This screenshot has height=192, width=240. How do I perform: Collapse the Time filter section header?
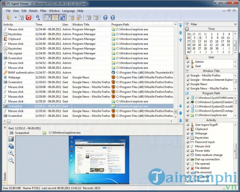pyautogui.click(x=211, y=29)
